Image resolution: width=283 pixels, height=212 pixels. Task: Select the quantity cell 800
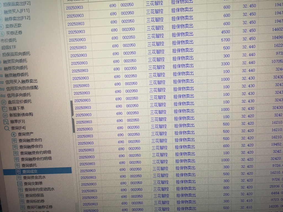click(x=226, y=187)
